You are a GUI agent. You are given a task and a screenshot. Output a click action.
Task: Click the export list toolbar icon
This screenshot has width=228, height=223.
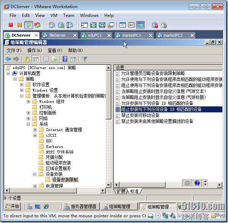[x=54, y=59]
